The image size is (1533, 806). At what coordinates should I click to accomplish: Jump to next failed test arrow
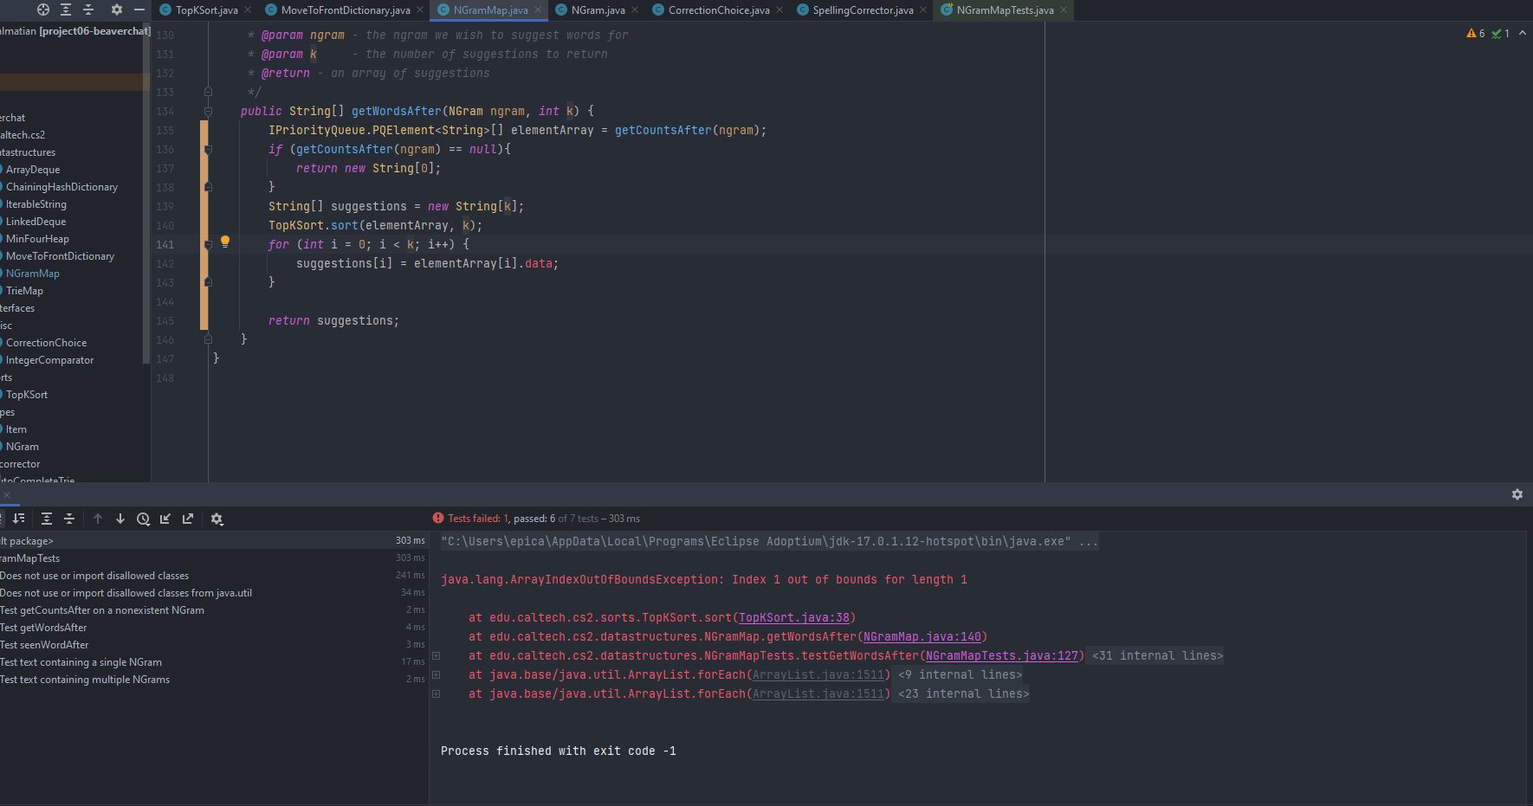pyautogui.click(x=120, y=519)
